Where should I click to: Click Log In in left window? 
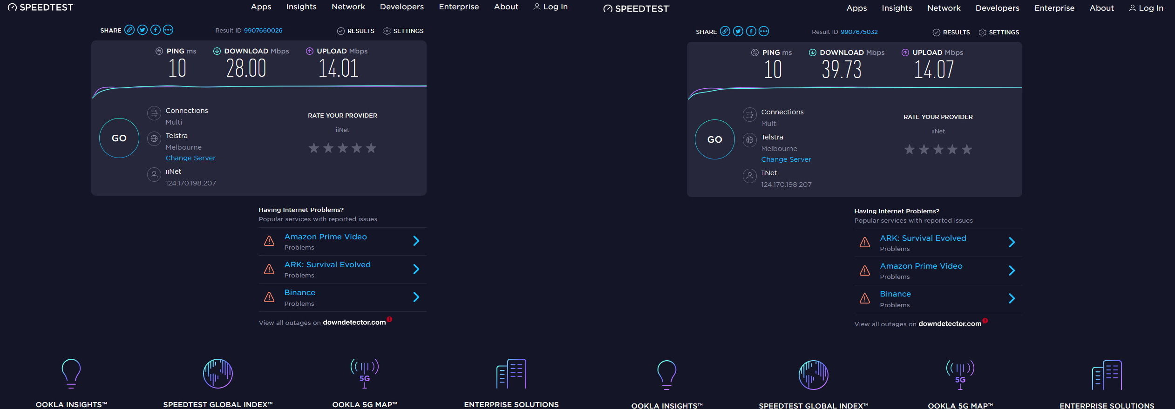tap(550, 7)
